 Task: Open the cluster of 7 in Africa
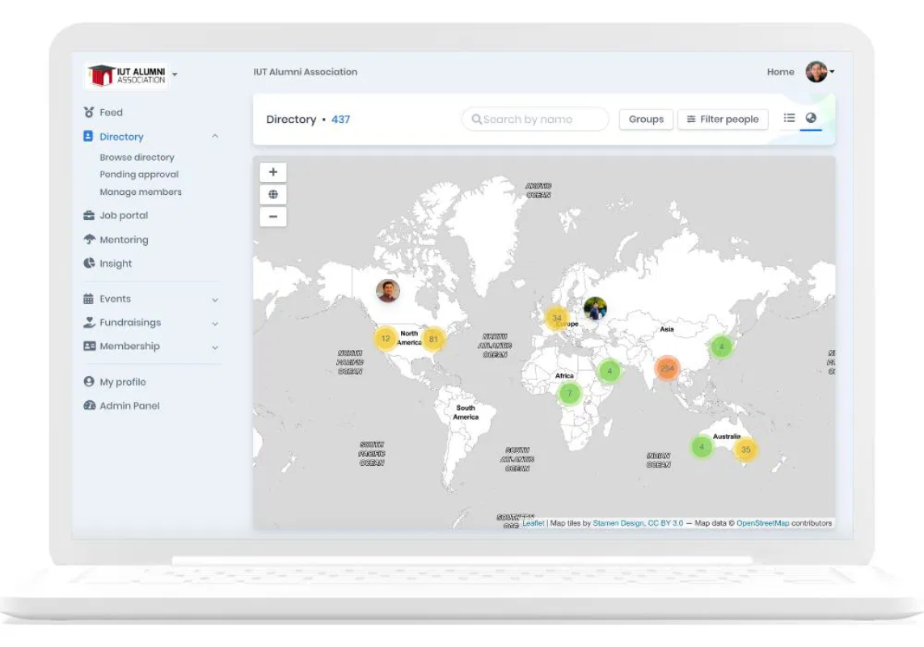(x=570, y=393)
